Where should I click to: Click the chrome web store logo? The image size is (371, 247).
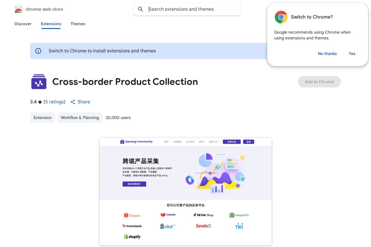[18, 9]
